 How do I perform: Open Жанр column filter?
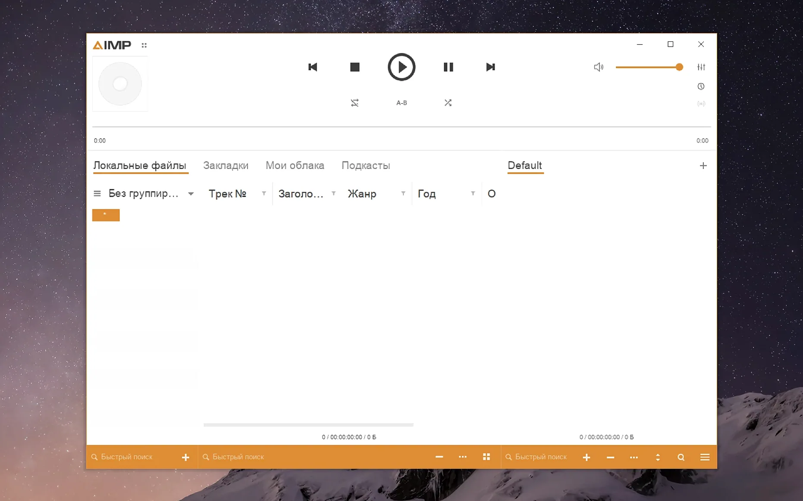tap(403, 193)
